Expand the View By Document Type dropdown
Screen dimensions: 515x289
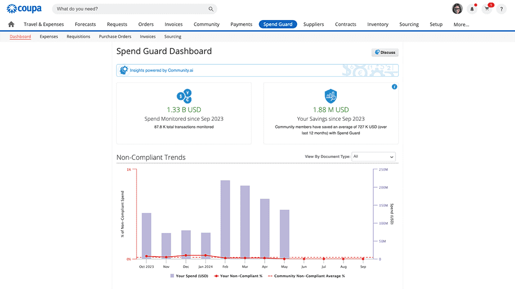click(x=373, y=157)
